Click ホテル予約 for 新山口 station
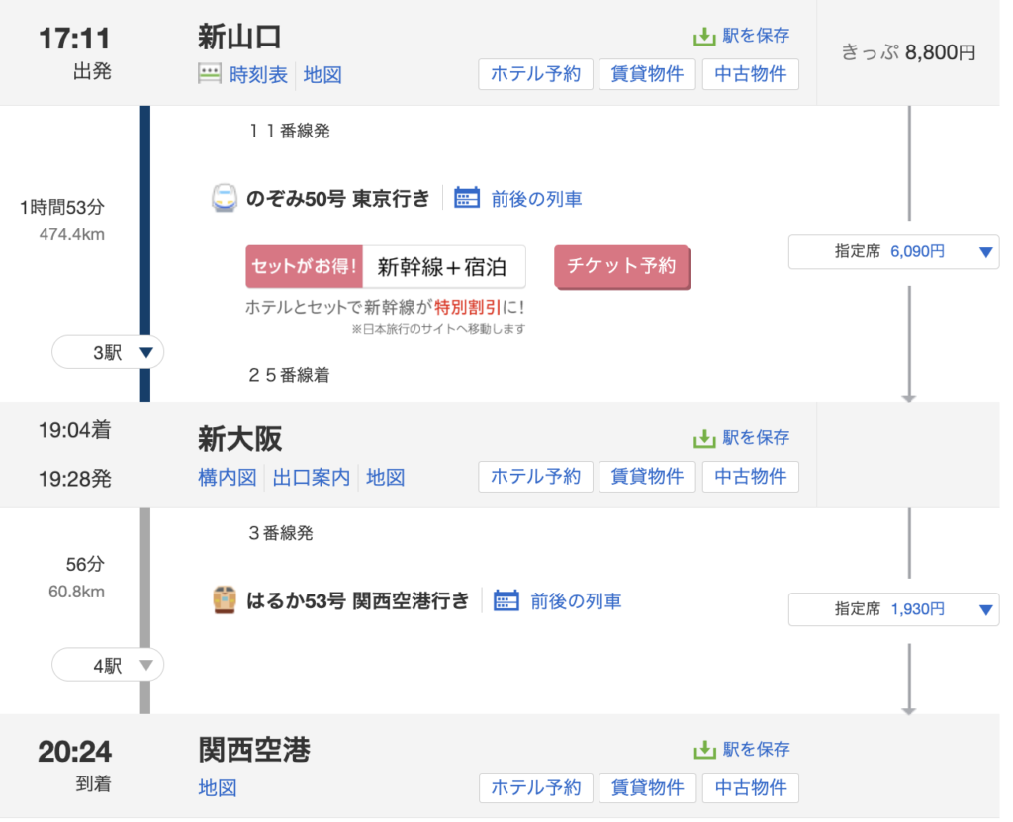This screenshot has width=1013, height=822. click(535, 74)
